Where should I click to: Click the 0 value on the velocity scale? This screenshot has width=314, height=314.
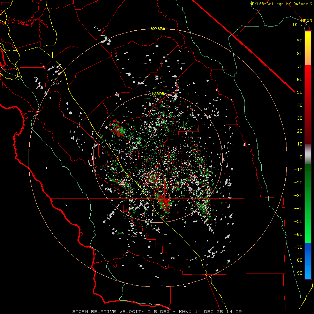click(x=301, y=157)
